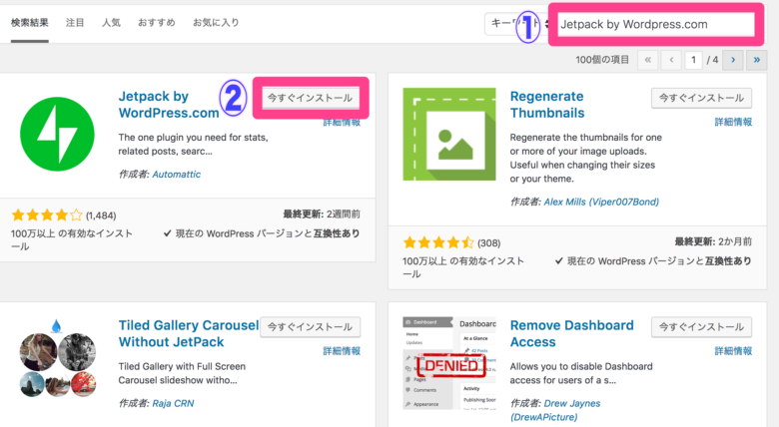
Task: Switch to the 注目 tab
Action: tap(75, 23)
